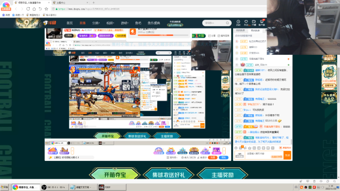Click the speaker mute icon in the browser status bar
This screenshot has height=191, width=340.
coord(321,181)
